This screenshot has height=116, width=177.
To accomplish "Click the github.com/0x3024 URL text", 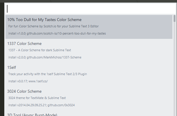I will pyautogui.click(x=61, y=105).
